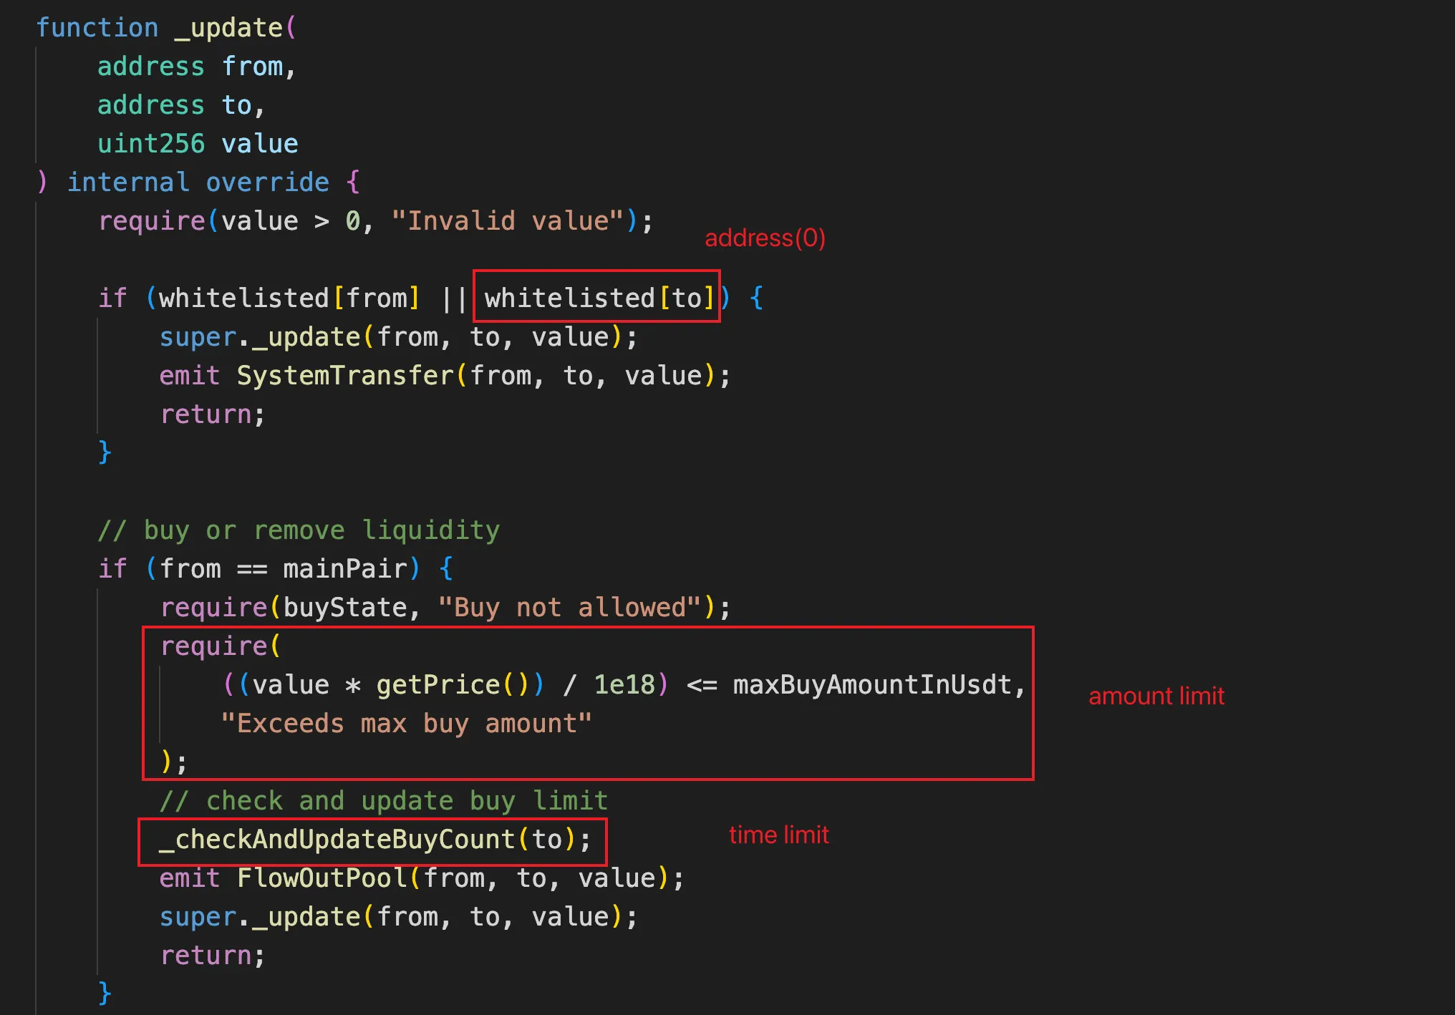This screenshot has width=1455, height=1015.
Task: Click the FlowOutPool event name
Action: [322, 878]
